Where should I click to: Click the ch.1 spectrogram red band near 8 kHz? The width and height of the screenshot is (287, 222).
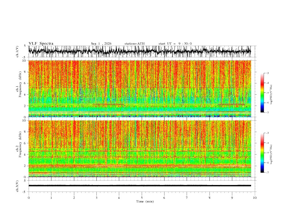[x=140, y=72]
